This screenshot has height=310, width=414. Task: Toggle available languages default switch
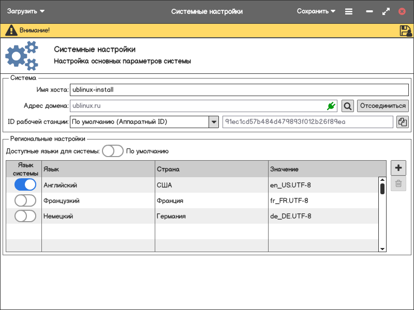(x=112, y=151)
